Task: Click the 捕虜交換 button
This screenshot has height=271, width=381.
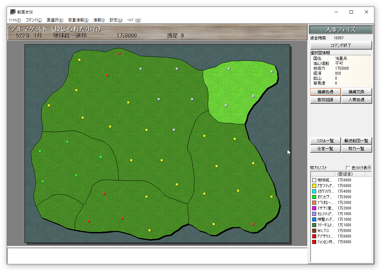Action: (356, 92)
